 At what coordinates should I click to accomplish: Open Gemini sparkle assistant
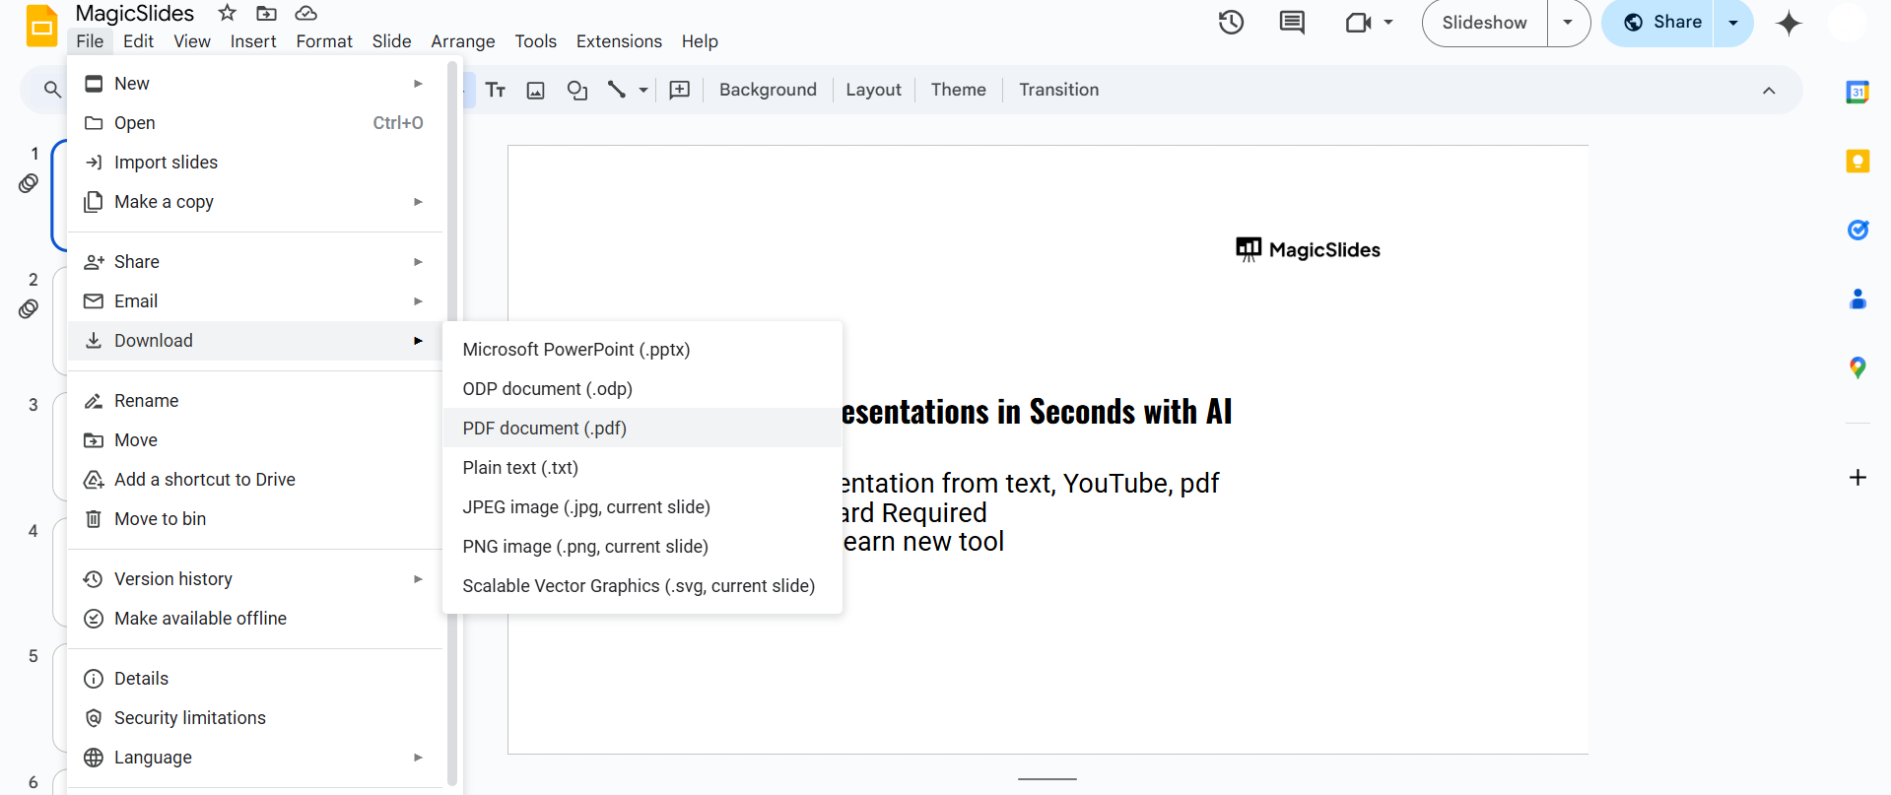(x=1789, y=23)
